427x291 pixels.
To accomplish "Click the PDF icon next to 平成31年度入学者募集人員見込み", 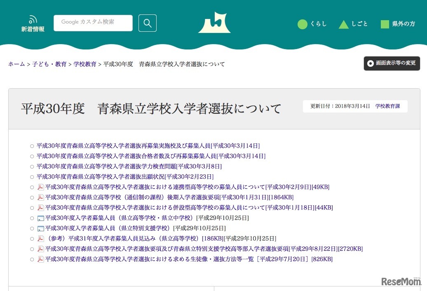I will 40,238.
